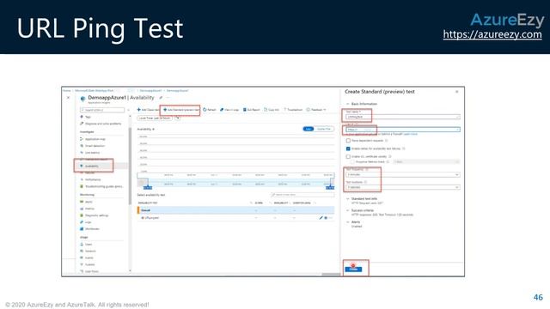The image size is (550, 309).
Task: Click the right timeline range handle
Action: (x=330, y=187)
